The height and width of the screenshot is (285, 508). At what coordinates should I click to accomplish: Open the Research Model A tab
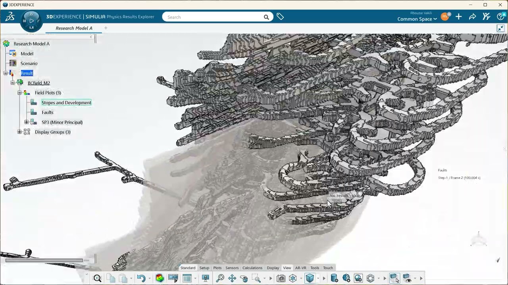click(x=74, y=28)
